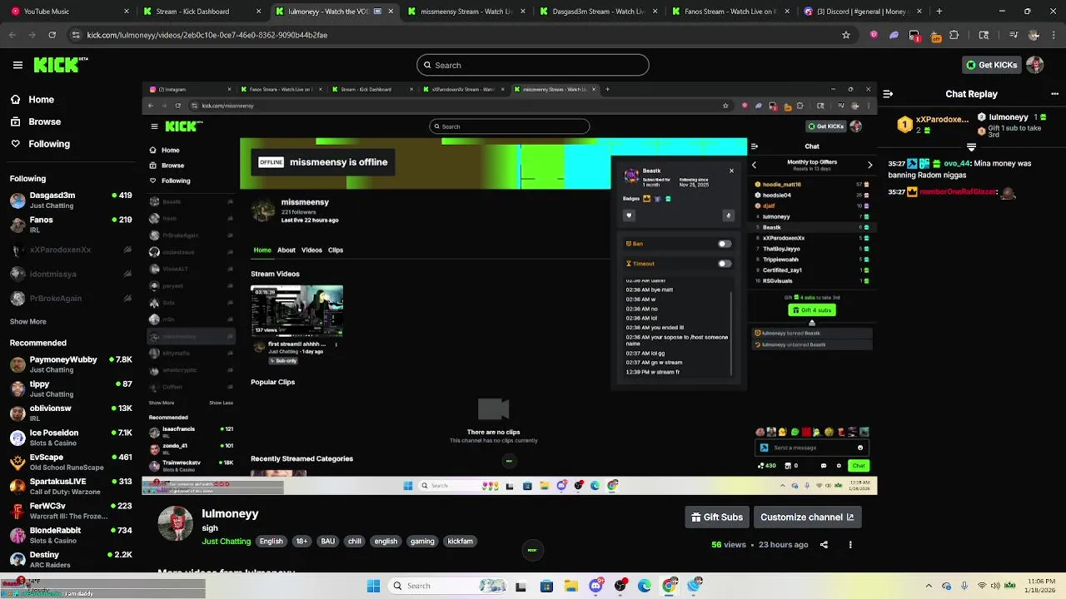Click the Customize channel button
This screenshot has height=599, width=1066.
(x=807, y=517)
